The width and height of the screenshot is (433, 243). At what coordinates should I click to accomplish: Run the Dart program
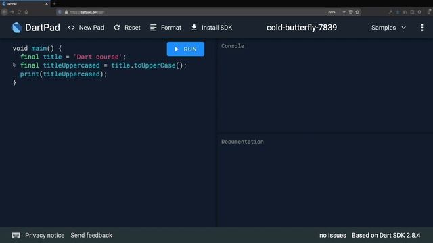tap(185, 49)
